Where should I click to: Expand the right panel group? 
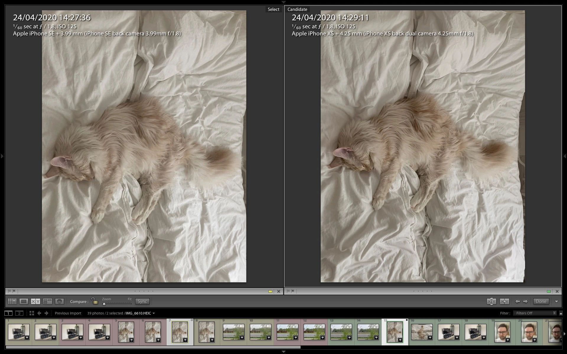565,156
